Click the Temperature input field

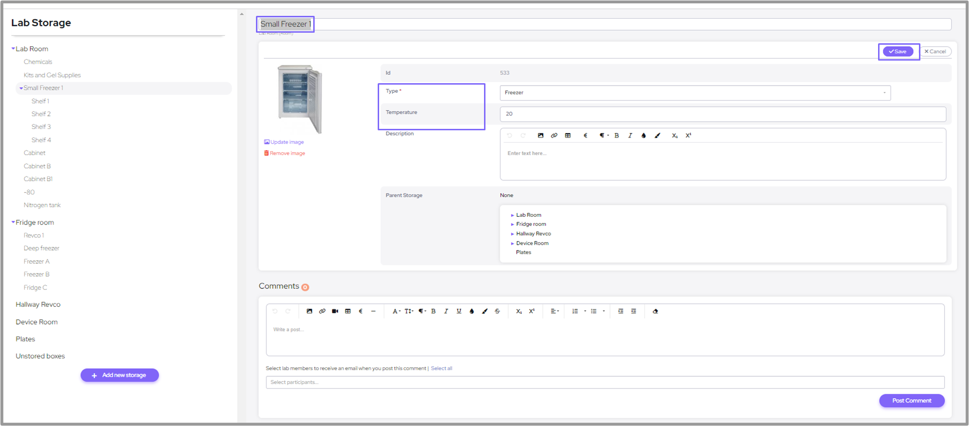coord(723,114)
